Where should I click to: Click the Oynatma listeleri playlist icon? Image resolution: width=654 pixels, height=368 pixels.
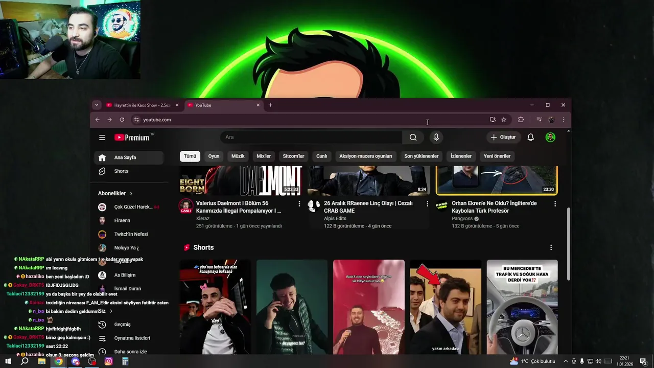pyautogui.click(x=102, y=338)
